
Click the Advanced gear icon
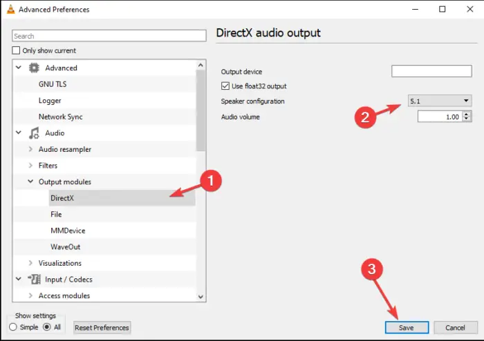(x=34, y=68)
